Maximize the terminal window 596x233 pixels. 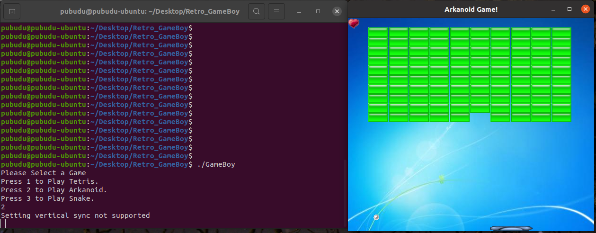318,11
